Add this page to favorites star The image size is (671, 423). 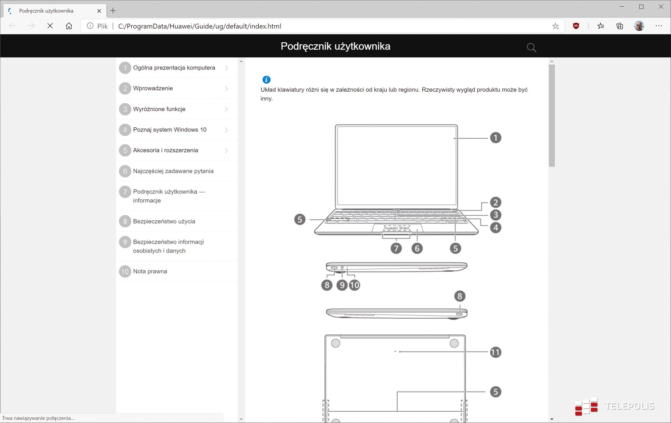tap(555, 26)
